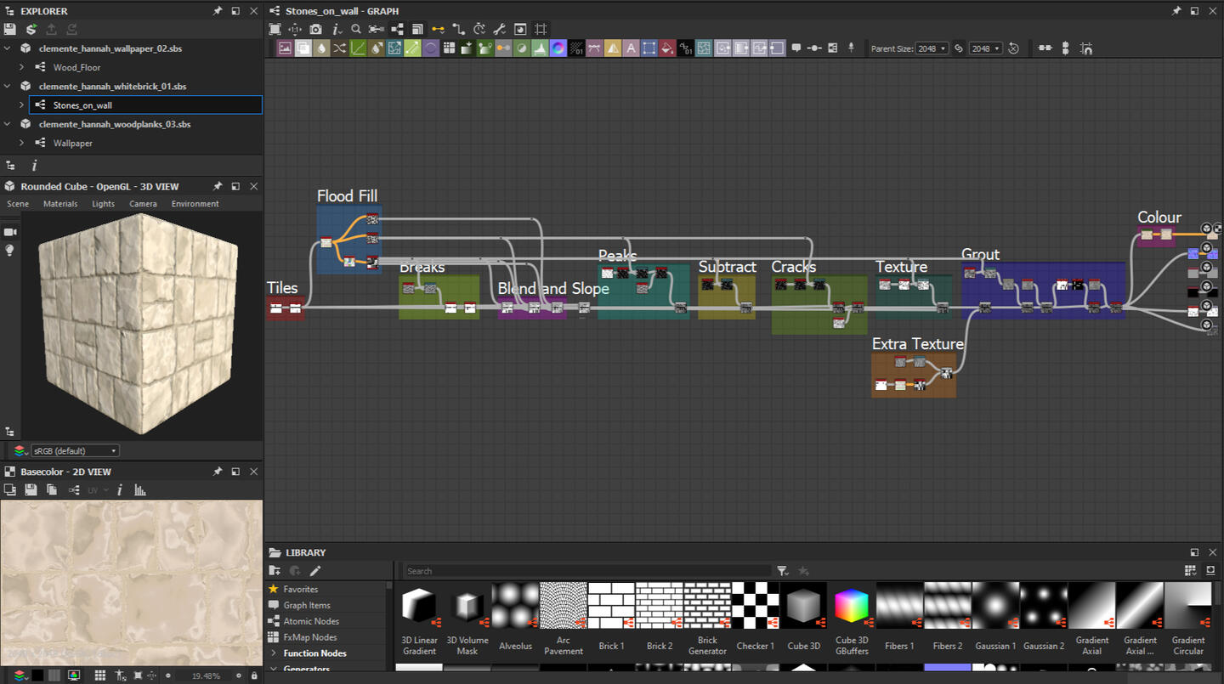Click the camera icon beside the 3D view

(10, 232)
